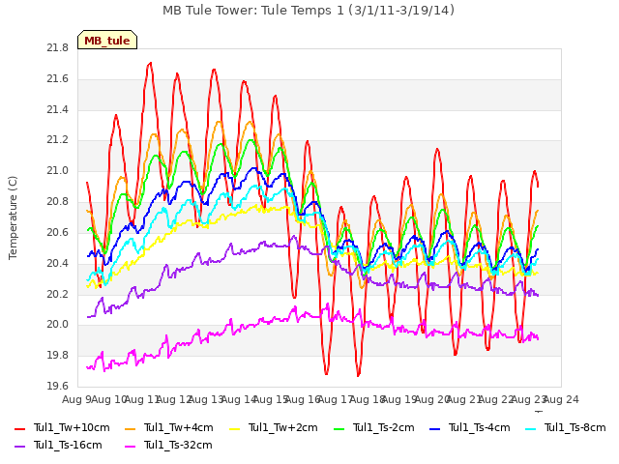
Task: Click the blue Tul1_Ts-4cm legend swatch
Action: (434, 428)
